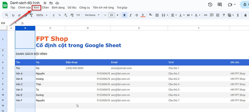Increase decimal places

(x=72, y=15)
